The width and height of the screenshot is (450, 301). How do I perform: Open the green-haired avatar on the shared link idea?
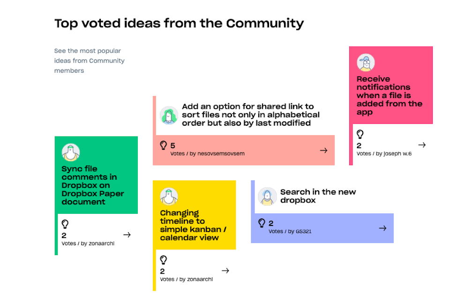pyautogui.click(x=169, y=115)
